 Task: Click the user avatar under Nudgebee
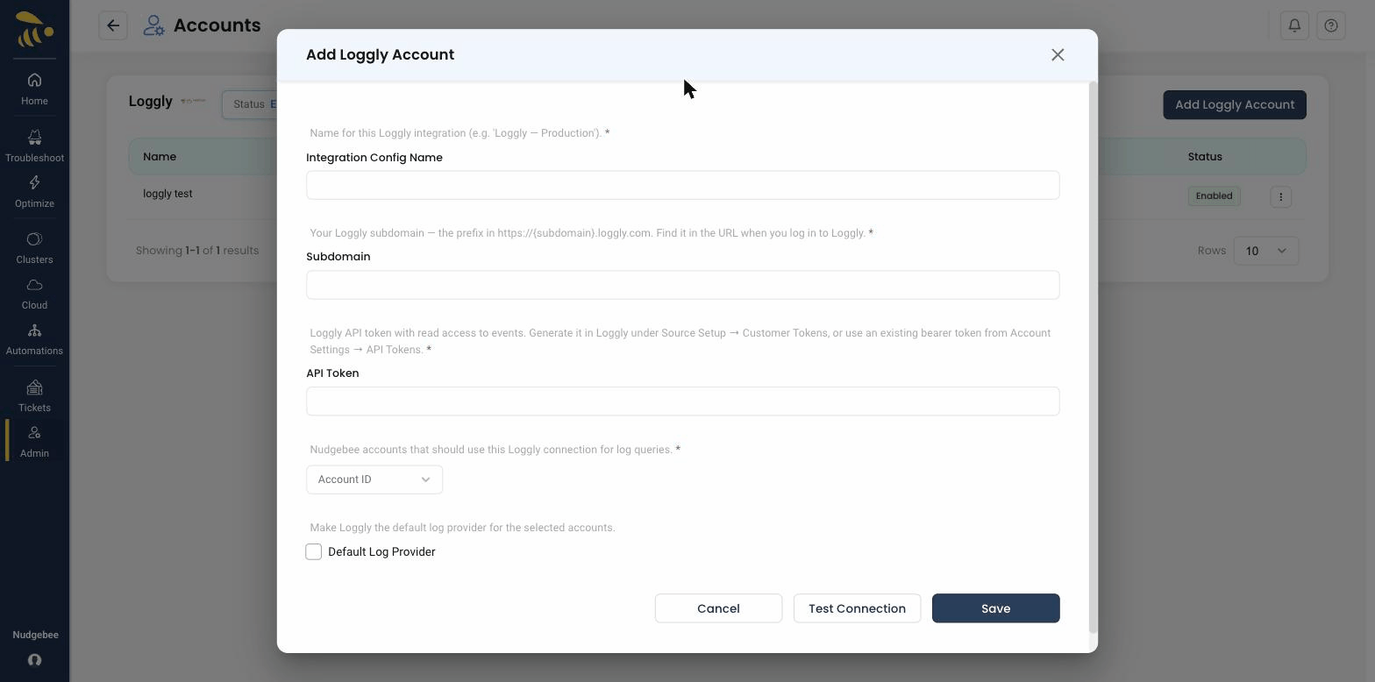coord(35,660)
